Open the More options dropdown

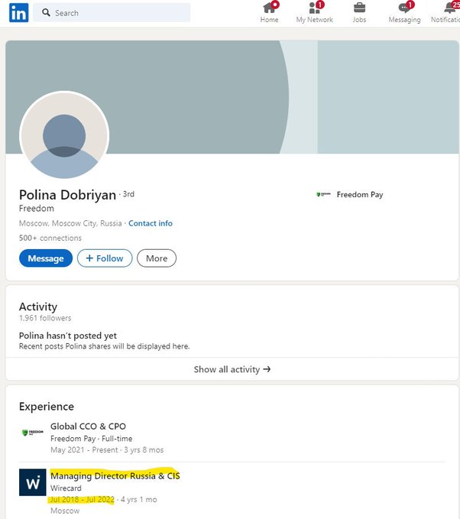coord(157,258)
